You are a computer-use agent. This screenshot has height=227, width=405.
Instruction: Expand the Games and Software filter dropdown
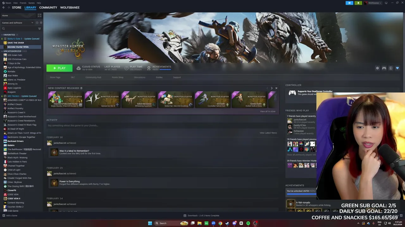(17, 23)
